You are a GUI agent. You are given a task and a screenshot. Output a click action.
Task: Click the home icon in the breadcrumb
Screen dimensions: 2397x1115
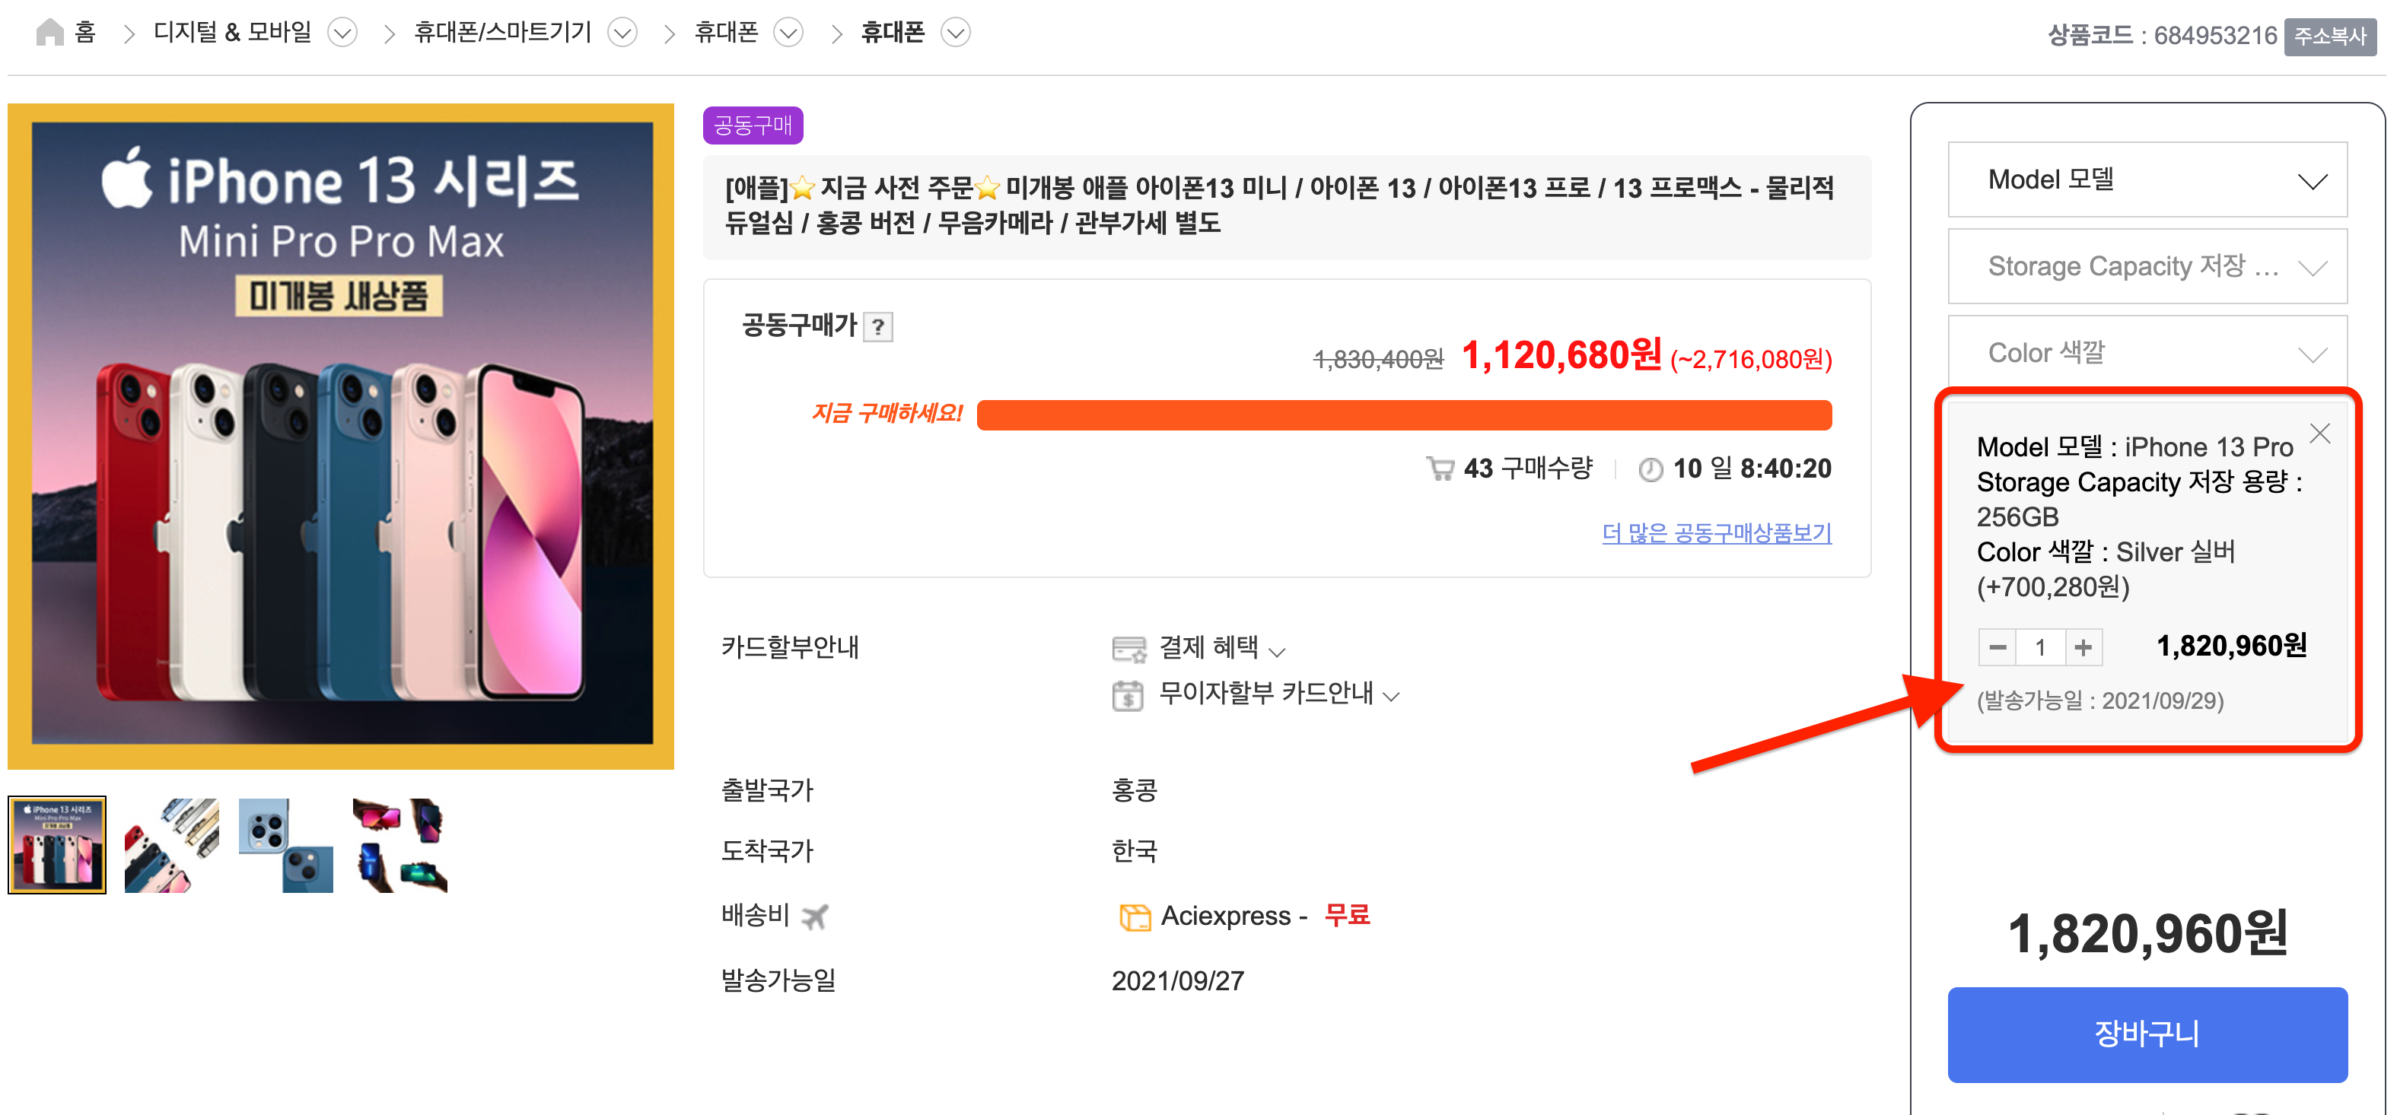point(49,33)
